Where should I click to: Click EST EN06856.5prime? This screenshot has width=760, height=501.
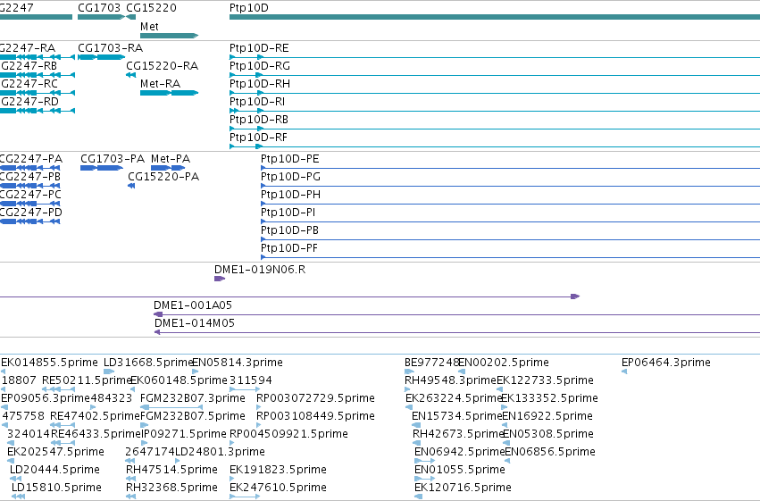point(550,452)
